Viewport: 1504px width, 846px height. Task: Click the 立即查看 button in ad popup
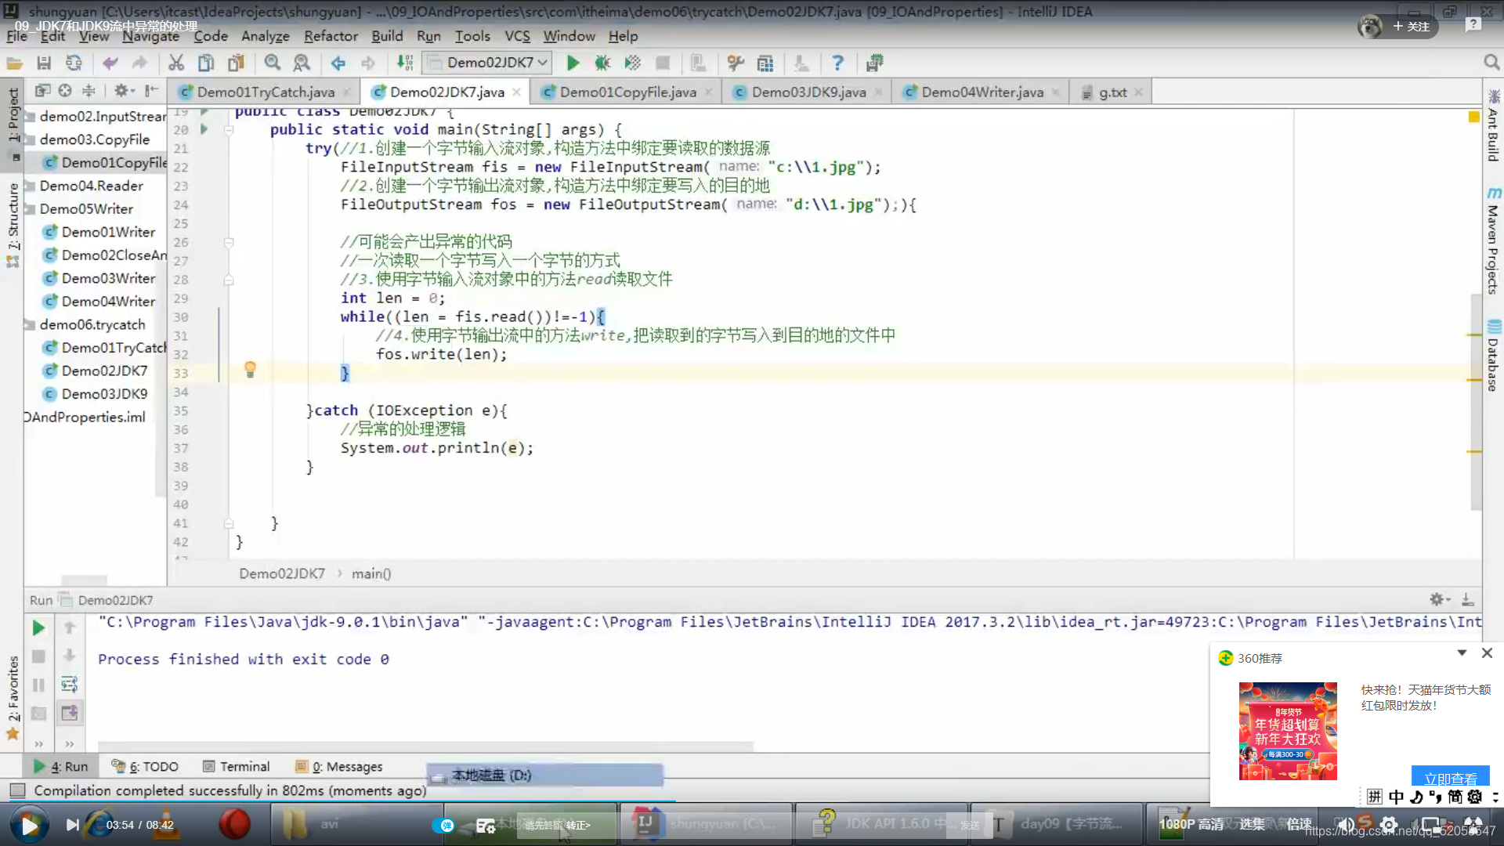[x=1450, y=777]
